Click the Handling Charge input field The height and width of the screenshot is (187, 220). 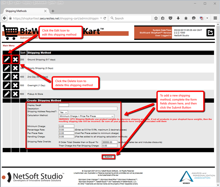pyautogui.click(x=66, y=136)
